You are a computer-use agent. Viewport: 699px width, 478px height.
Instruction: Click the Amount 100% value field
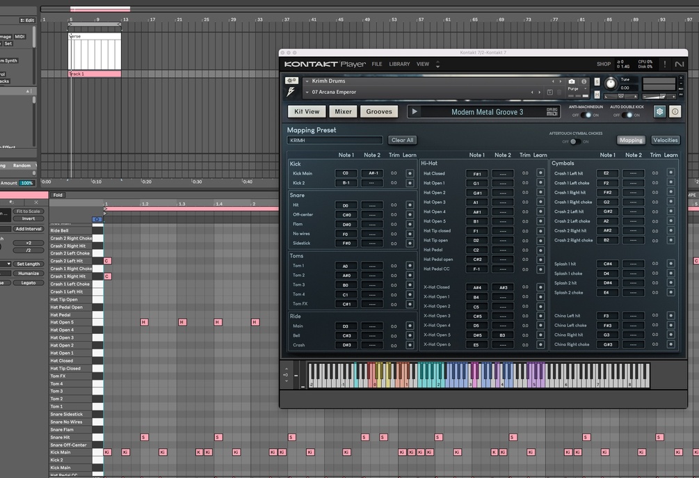[x=27, y=183]
